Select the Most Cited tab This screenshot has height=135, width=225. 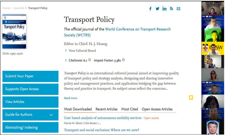click(130, 109)
